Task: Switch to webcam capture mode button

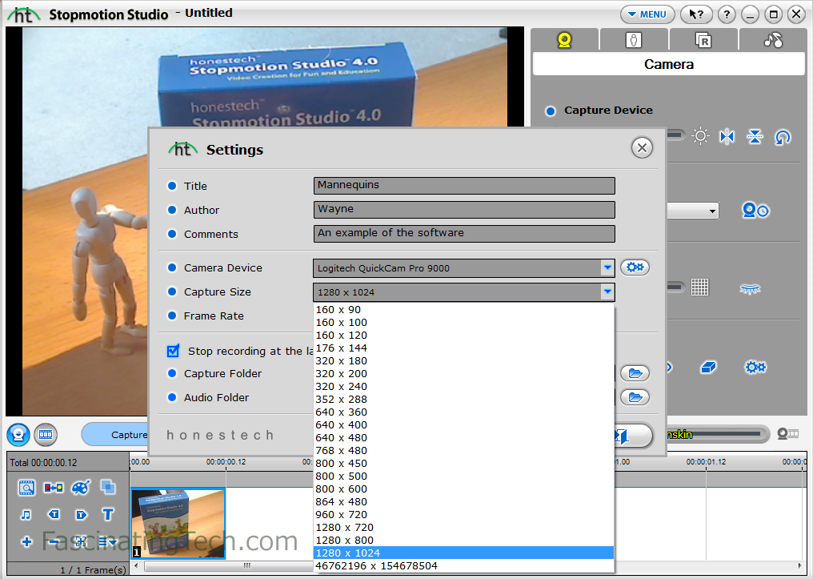Action: click(x=18, y=435)
